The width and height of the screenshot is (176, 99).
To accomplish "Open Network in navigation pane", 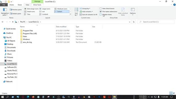I will point(8,81).
